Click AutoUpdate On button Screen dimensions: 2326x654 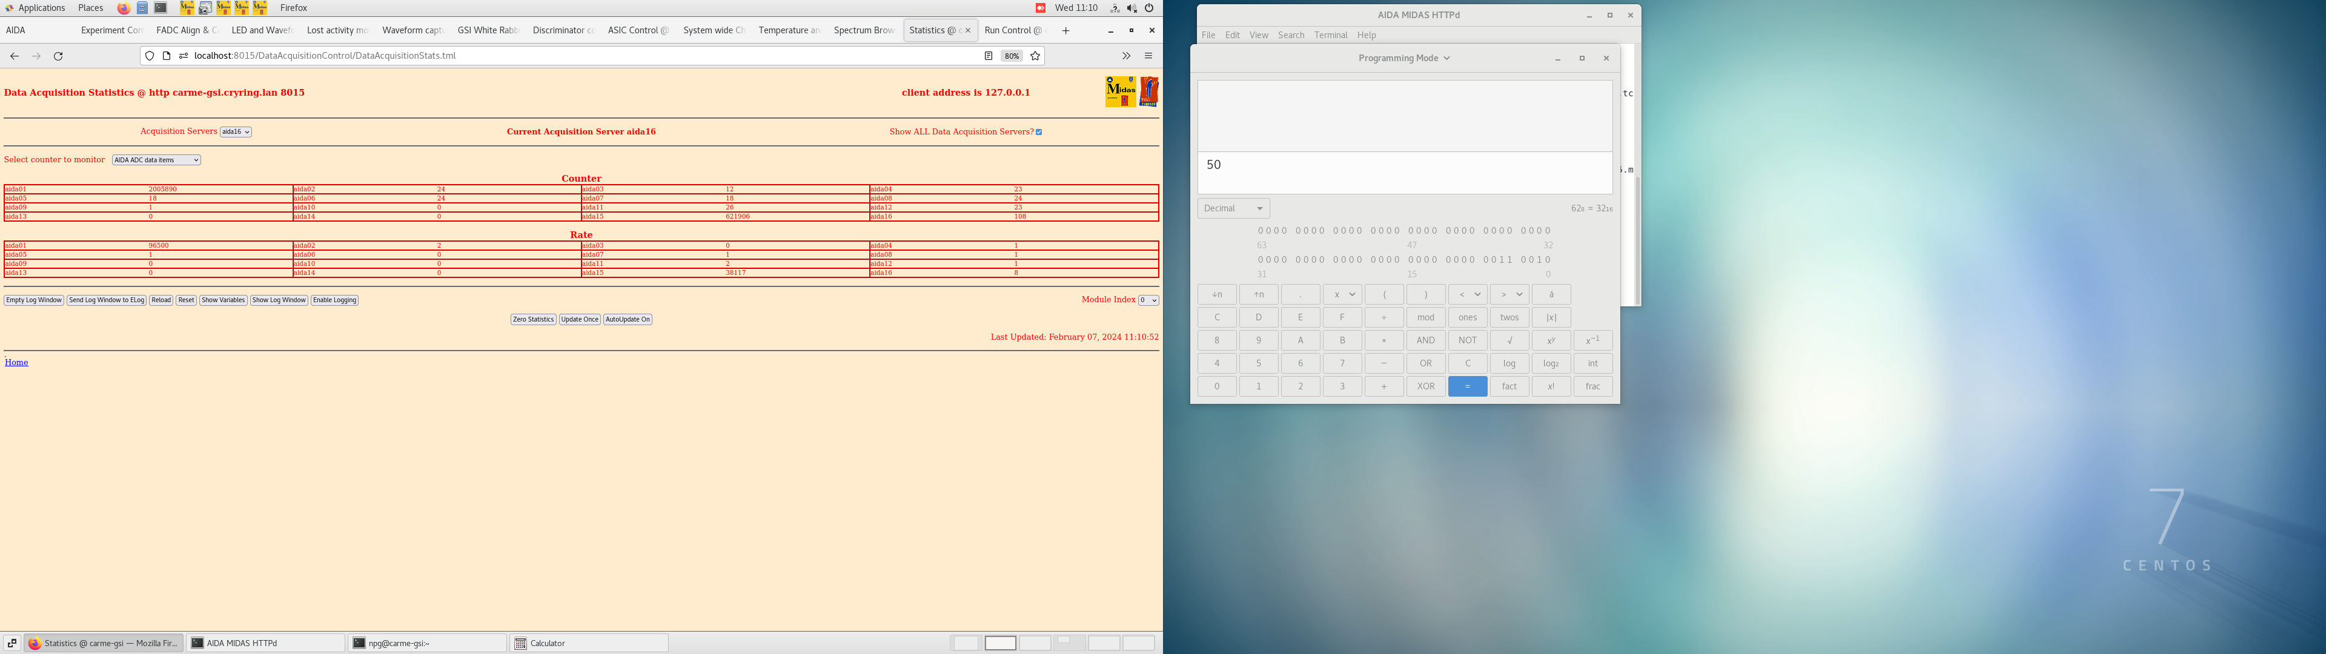click(x=628, y=320)
